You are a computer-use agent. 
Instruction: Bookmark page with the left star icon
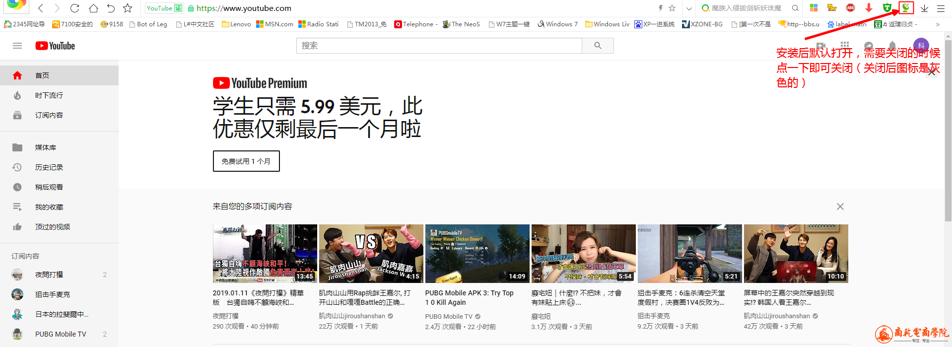click(x=128, y=8)
